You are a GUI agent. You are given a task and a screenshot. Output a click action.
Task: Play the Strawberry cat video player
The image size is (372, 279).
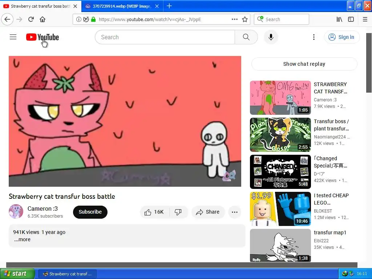[125, 121]
